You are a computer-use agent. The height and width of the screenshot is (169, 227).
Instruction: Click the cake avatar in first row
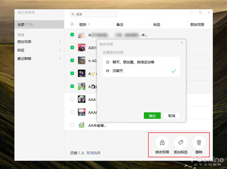coord(82,35)
